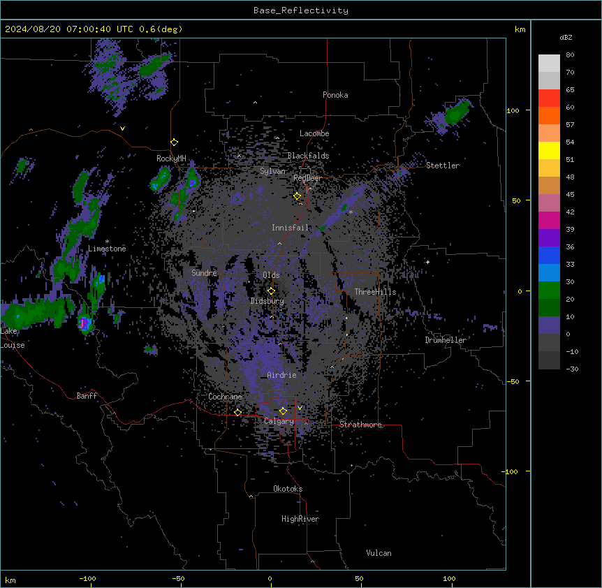Viewport: 602px width, 588px height.
Task: Click the Base_Reflectivity title text
Action: coord(301,10)
